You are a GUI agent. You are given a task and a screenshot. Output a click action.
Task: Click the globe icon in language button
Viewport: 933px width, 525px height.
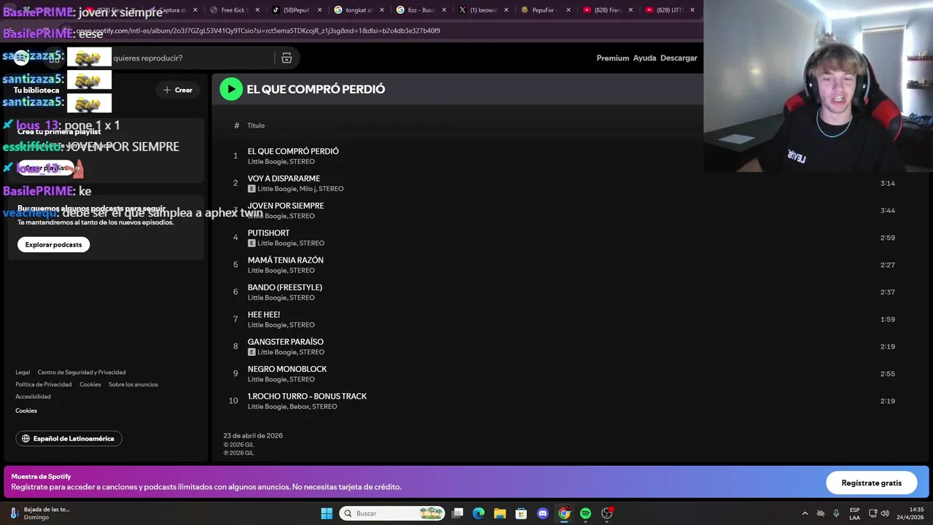(x=26, y=439)
